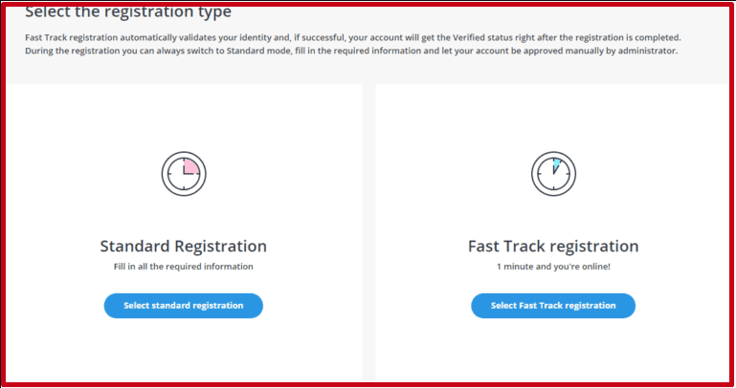
Task: Click empty space above the Fast Track clock icon
Action: click(552, 115)
